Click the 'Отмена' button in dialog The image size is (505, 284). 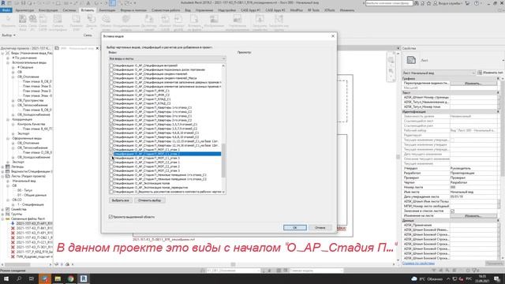click(320, 228)
